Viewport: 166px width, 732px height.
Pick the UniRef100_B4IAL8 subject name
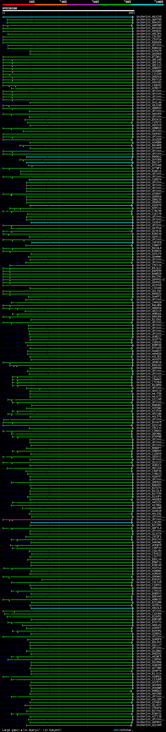tap(149, 248)
